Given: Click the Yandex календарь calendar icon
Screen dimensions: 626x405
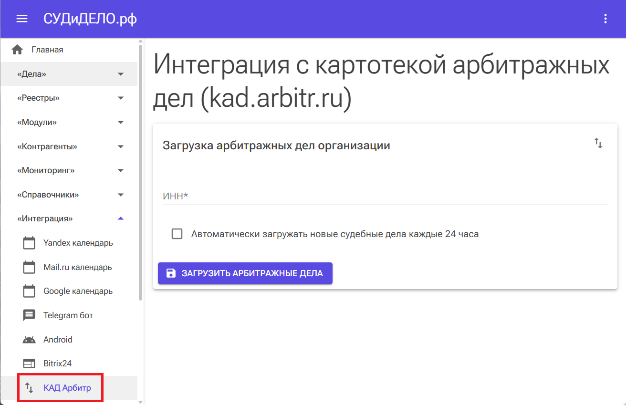Looking at the screenshot, I should (29, 243).
